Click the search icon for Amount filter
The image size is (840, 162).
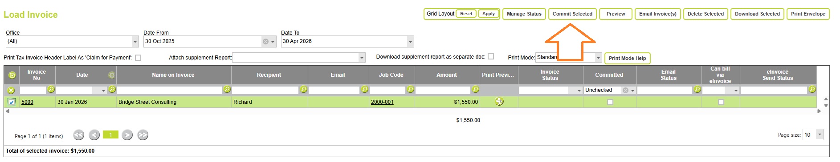coord(475,90)
